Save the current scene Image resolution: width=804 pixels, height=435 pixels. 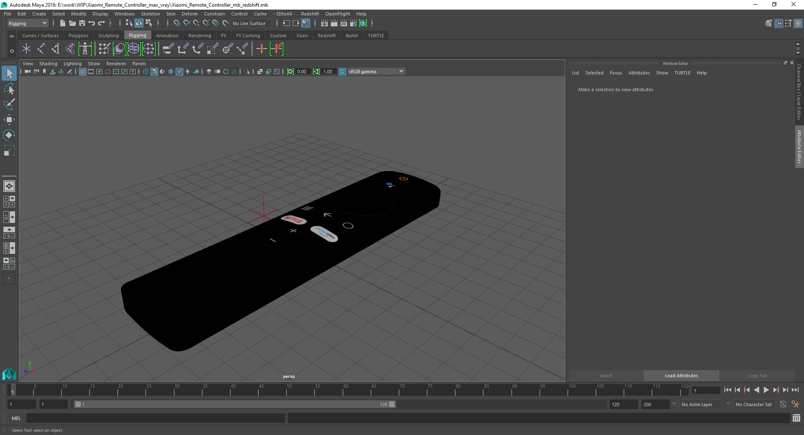(x=82, y=23)
